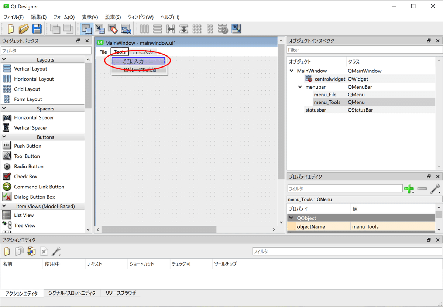
Task: Click Lay Out Vertically toolbar icon
Action: pyautogui.click(x=158, y=28)
